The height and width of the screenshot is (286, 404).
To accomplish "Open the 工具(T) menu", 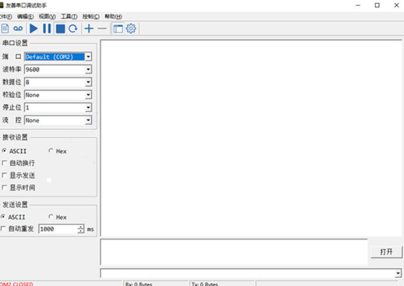I will click(69, 16).
